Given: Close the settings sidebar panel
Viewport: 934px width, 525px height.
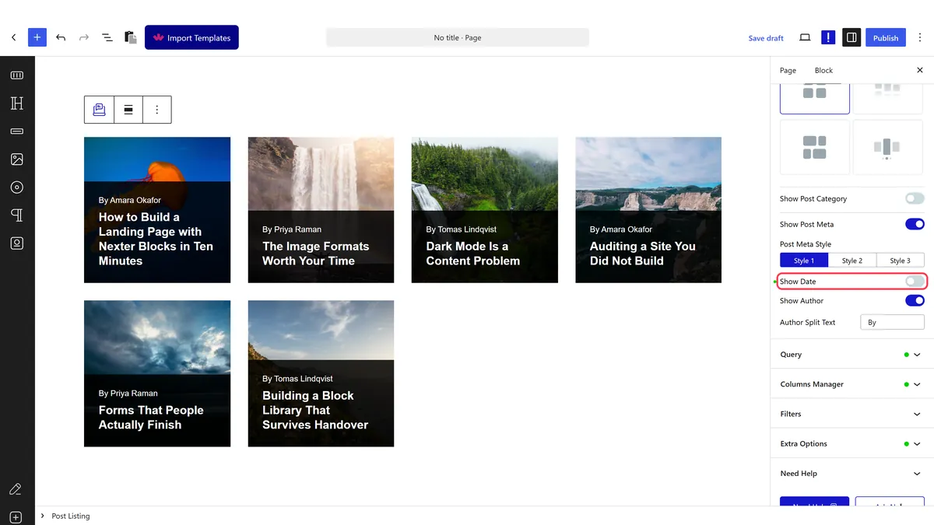Looking at the screenshot, I should click(x=920, y=70).
